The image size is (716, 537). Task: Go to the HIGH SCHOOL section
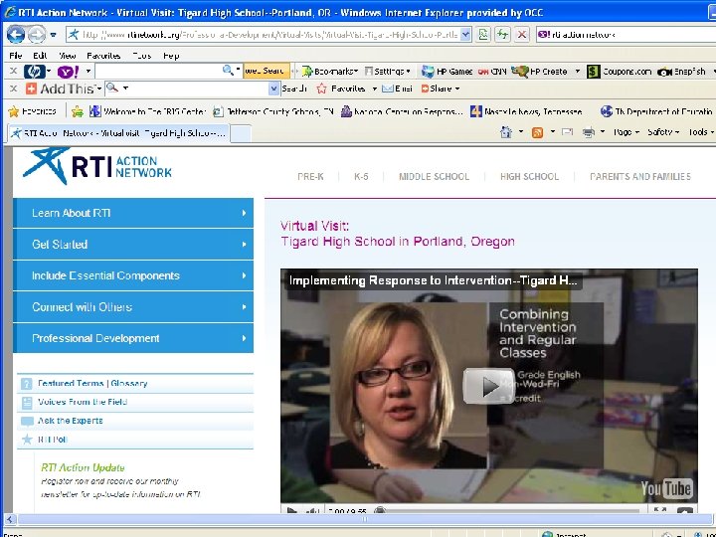coord(530,177)
